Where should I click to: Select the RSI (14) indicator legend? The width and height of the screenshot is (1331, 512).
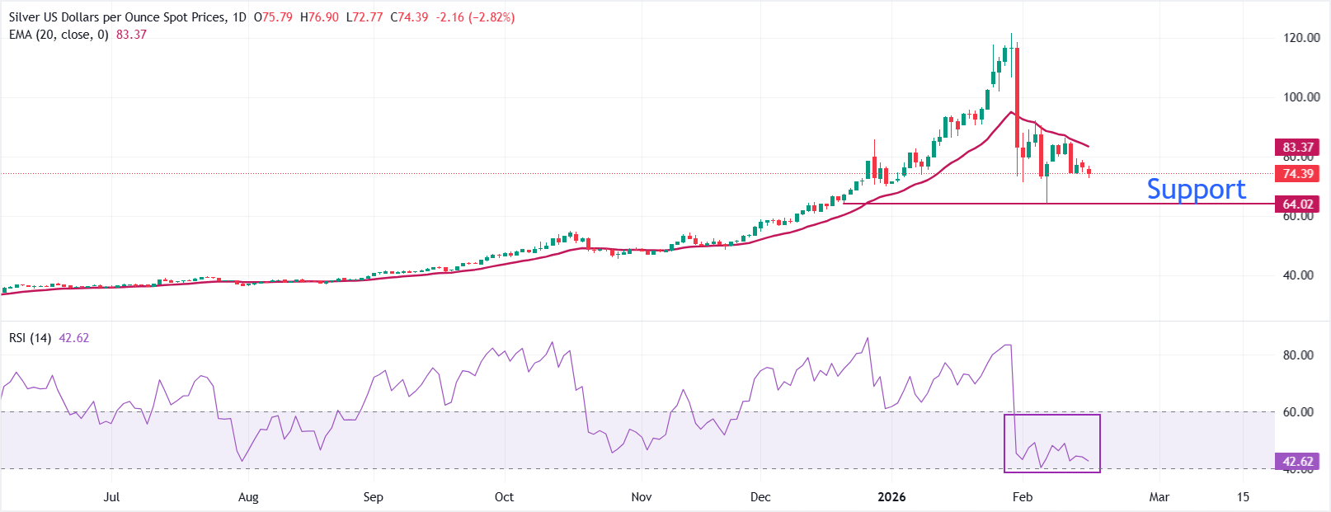tap(31, 338)
